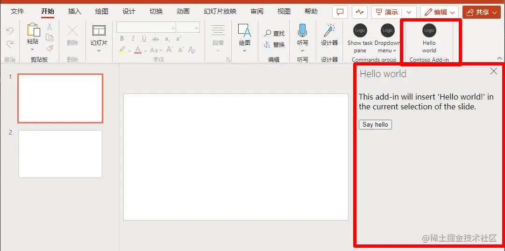
Task: Toggle italic formatting
Action: 133,39
